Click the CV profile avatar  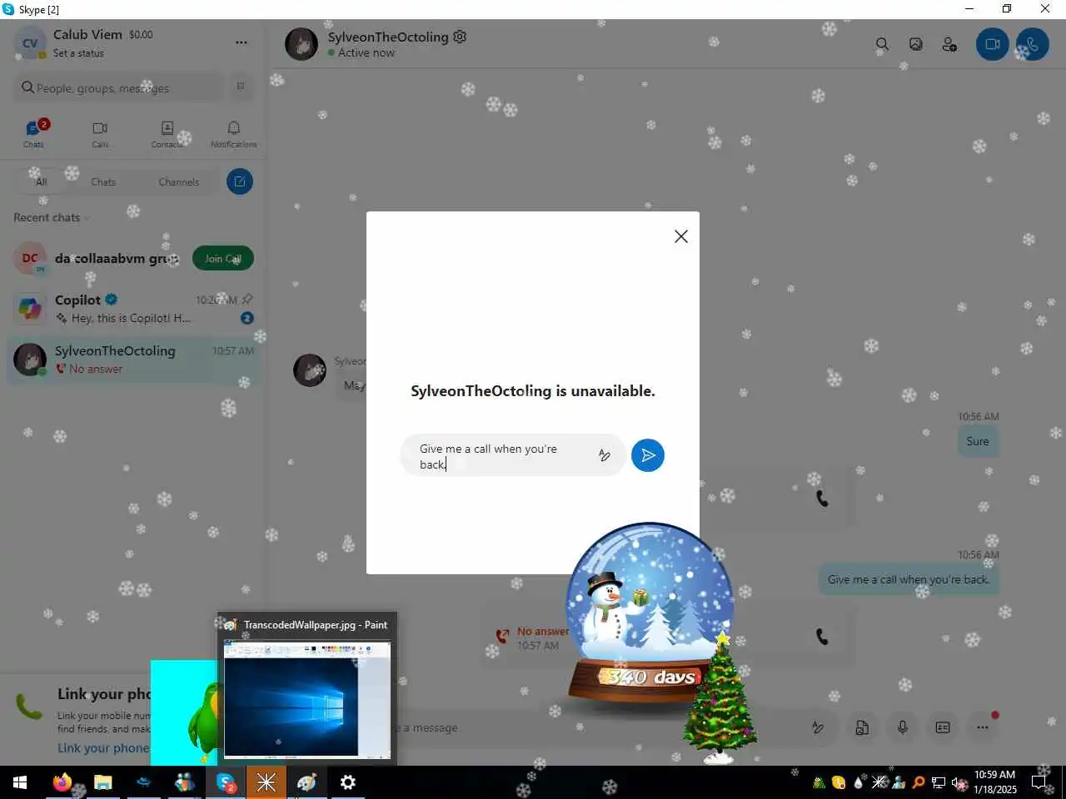[x=30, y=43]
